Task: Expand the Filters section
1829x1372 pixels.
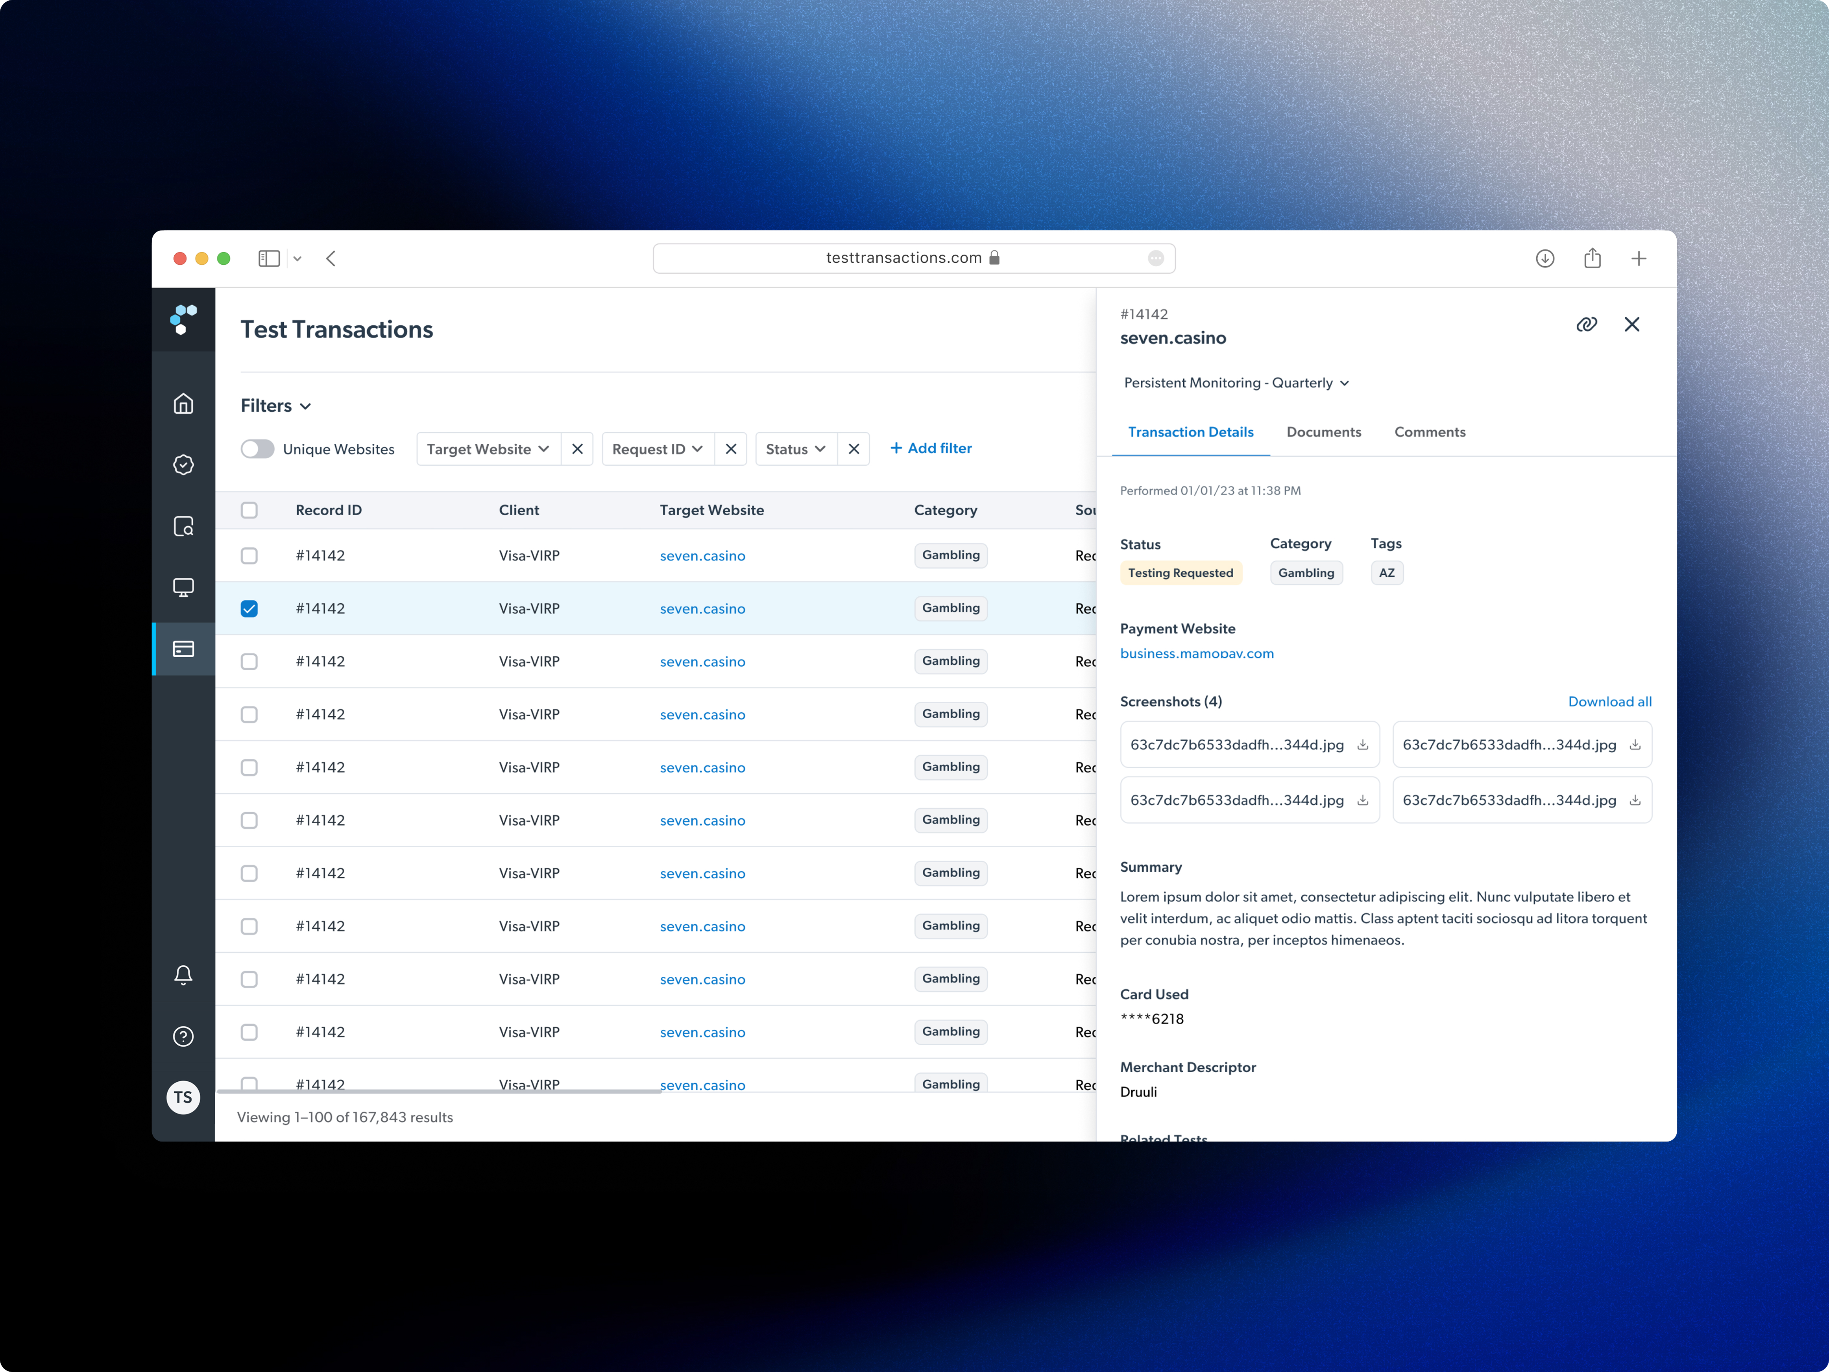Action: pos(276,406)
